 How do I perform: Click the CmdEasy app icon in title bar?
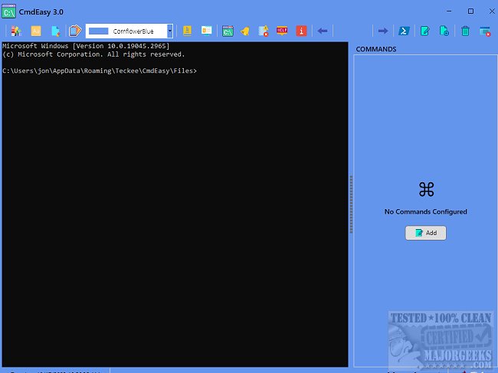tap(9, 12)
